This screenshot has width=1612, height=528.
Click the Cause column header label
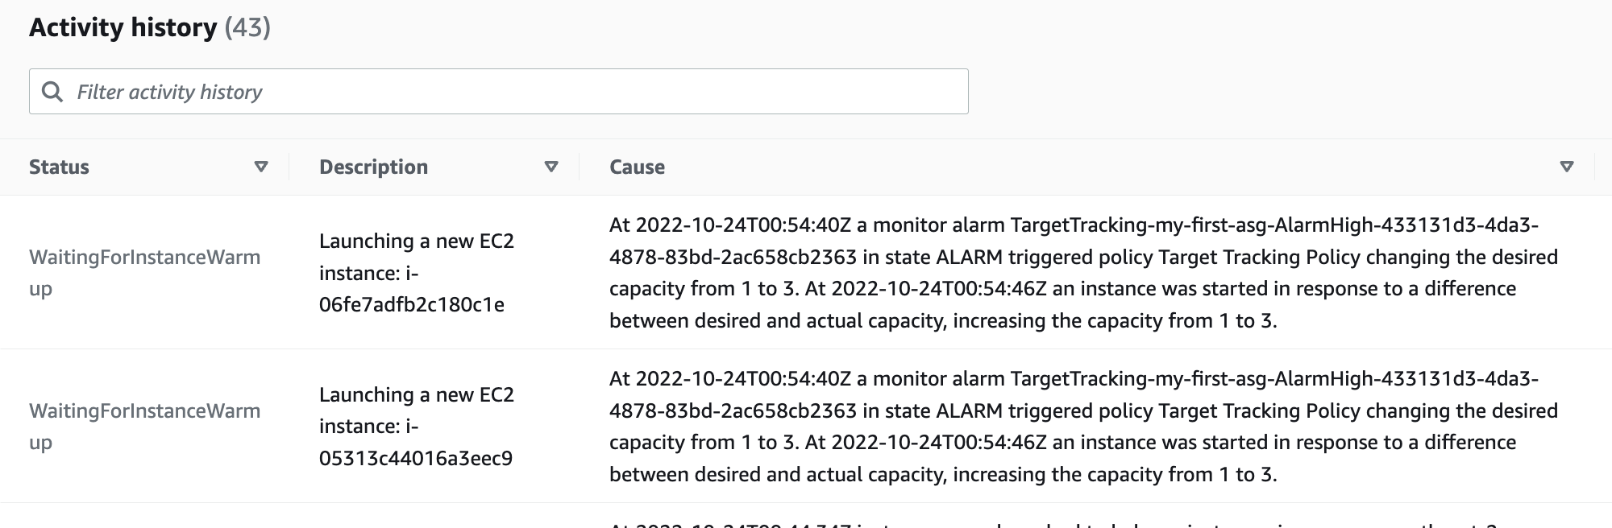(637, 167)
